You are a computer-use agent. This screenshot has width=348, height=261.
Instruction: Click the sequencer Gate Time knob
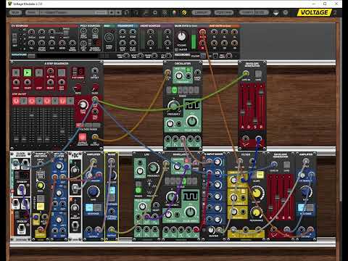[x=83, y=105]
